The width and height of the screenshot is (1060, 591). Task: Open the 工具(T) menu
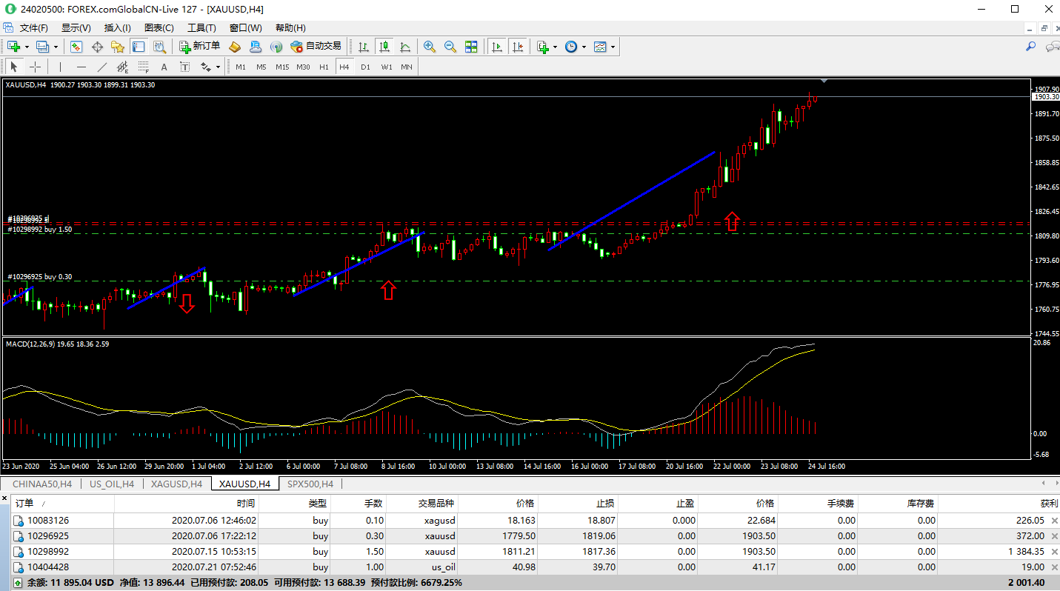point(201,28)
